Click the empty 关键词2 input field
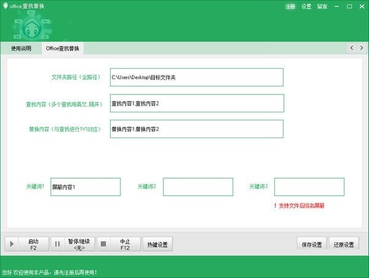This screenshot has height=278, width=369. tap(198, 187)
